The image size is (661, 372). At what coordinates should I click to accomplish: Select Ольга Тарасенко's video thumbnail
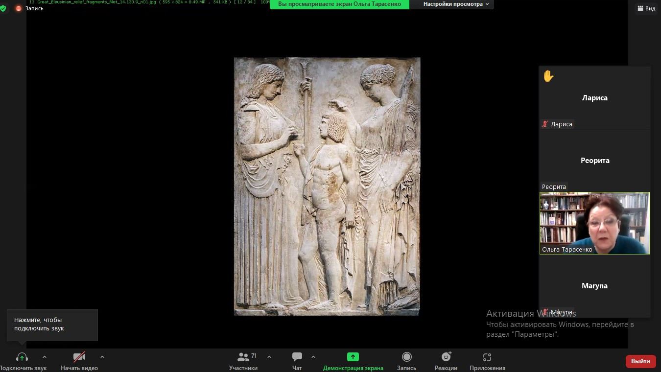595,223
